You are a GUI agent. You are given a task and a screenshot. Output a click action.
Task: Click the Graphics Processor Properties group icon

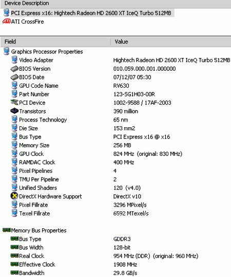click(6, 51)
